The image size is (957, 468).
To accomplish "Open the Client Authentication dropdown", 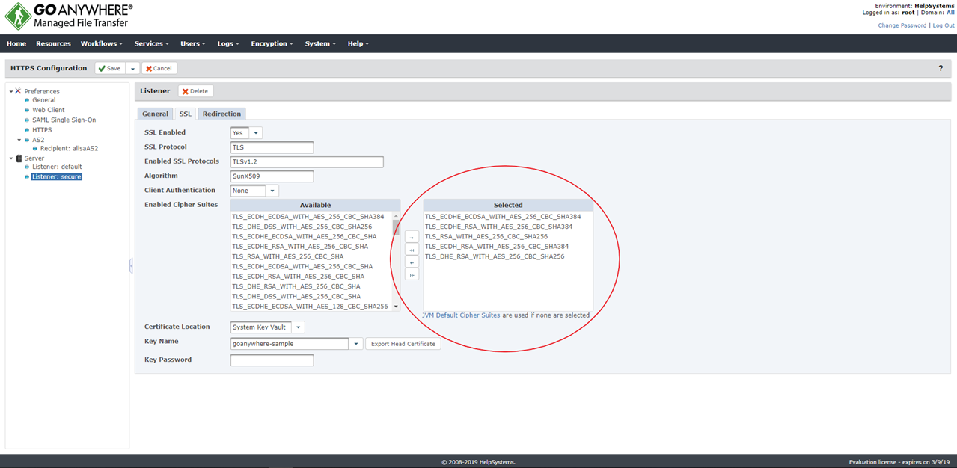I will point(272,191).
